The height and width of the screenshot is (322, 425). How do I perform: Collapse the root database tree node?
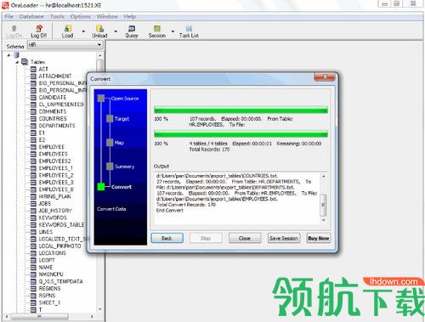[8, 55]
